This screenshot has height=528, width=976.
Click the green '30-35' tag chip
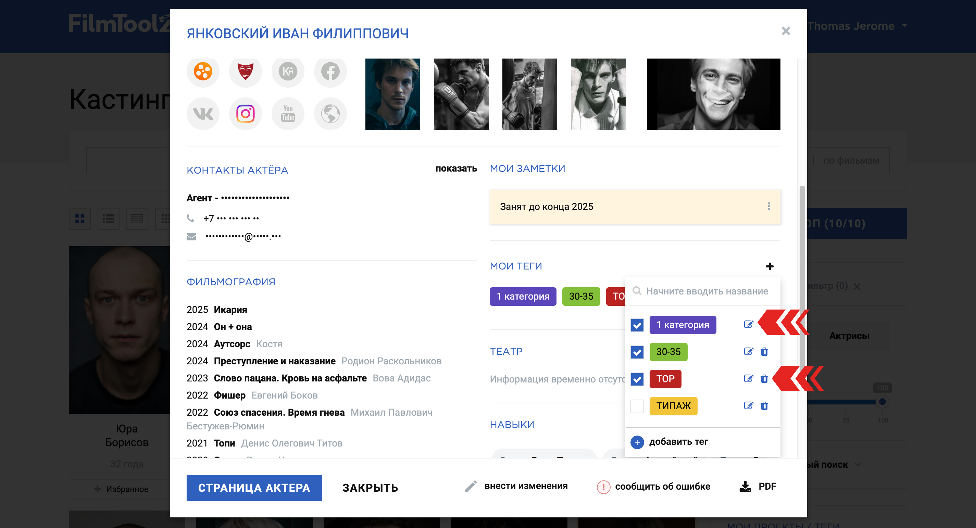(581, 296)
